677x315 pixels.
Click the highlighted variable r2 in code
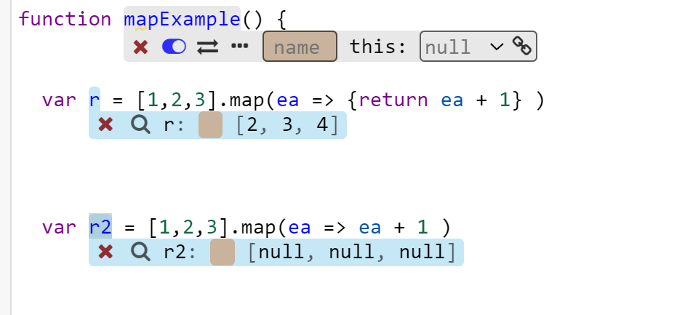[x=100, y=227]
